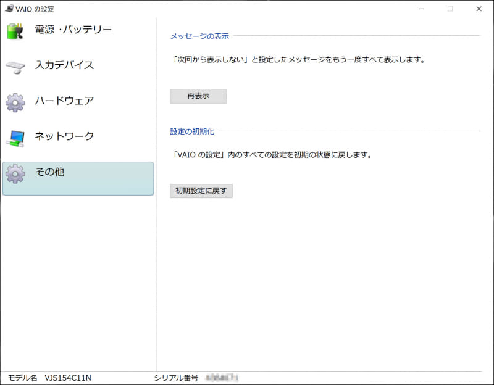This screenshot has width=494, height=385.
Task: Select the 電源・バッテリー battery icon
Action: (x=15, y=30)
